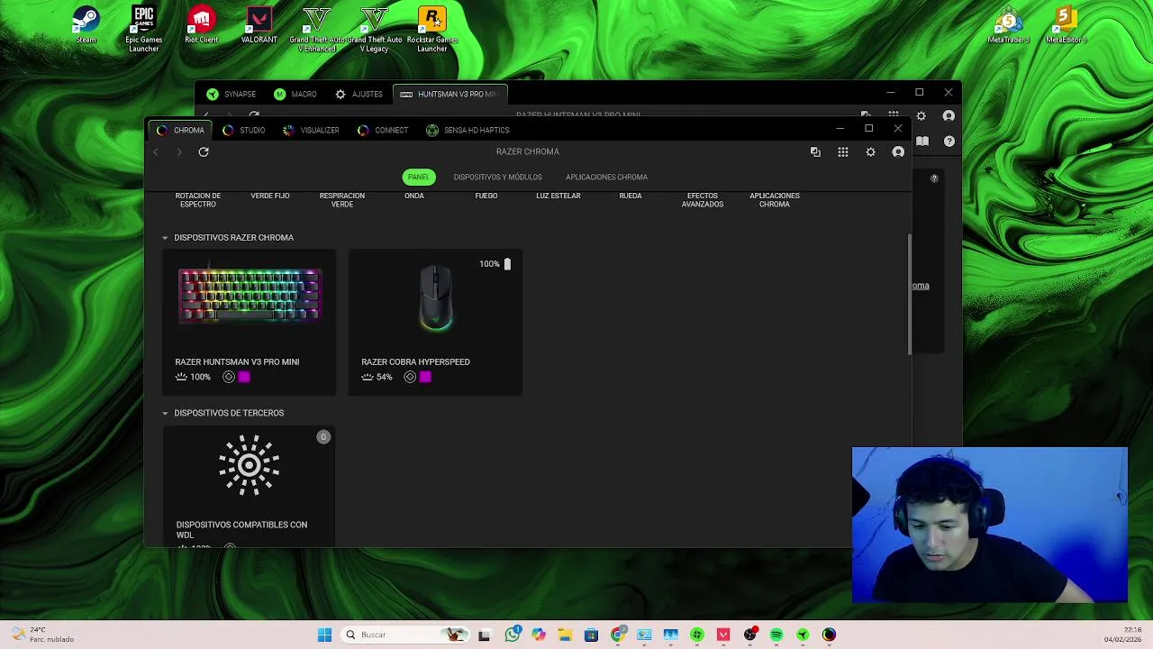Click Cobra Hyperspeed effect layer icon

click(x=410, y=377)
